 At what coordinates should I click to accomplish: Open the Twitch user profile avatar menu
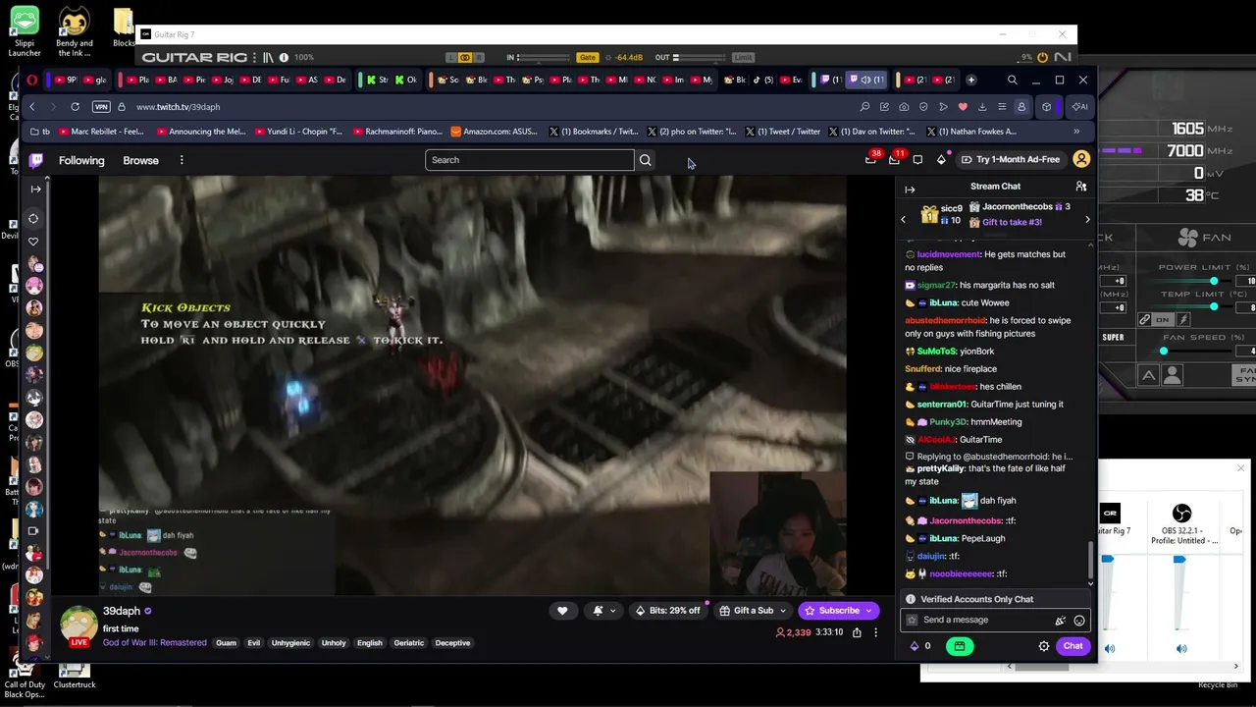click(x=1081, y=159)
